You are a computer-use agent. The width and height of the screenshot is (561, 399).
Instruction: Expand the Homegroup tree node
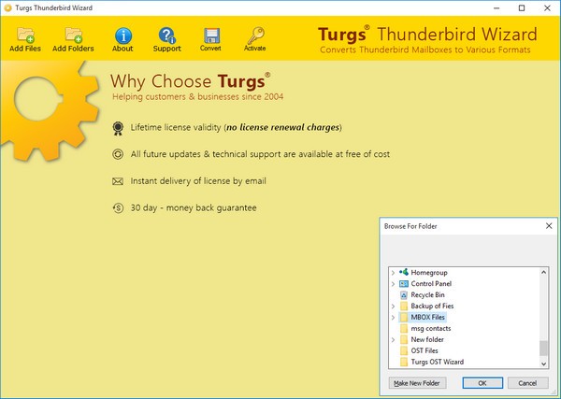pos(393,272)
